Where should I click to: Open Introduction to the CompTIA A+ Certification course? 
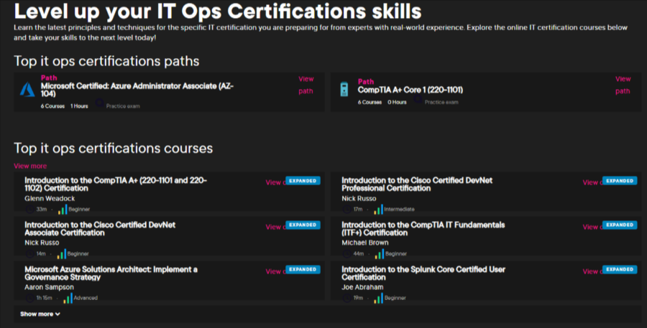pyautogui.click(x=116, y=184)
